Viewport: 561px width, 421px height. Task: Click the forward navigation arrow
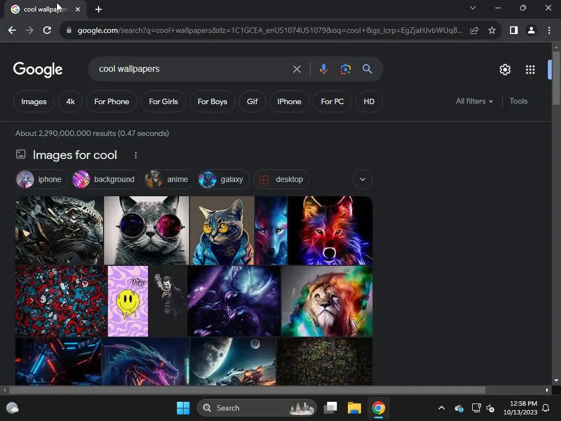click(30, 31)
